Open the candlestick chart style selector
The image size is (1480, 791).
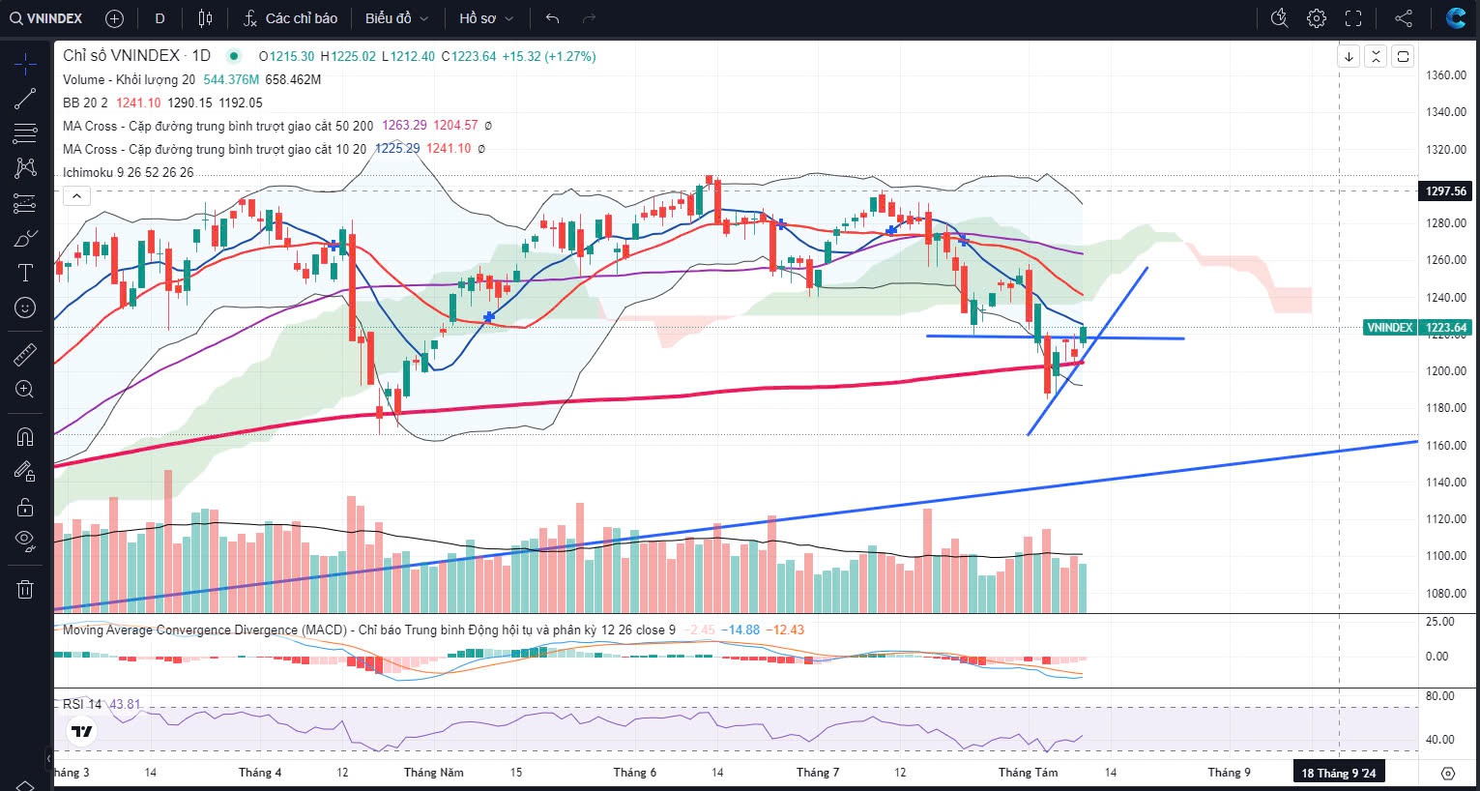205,18
